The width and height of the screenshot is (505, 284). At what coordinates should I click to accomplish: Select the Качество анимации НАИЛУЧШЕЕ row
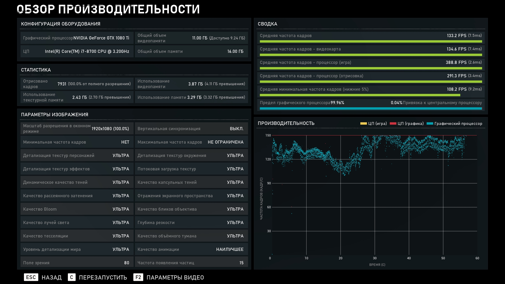[191, 249]
